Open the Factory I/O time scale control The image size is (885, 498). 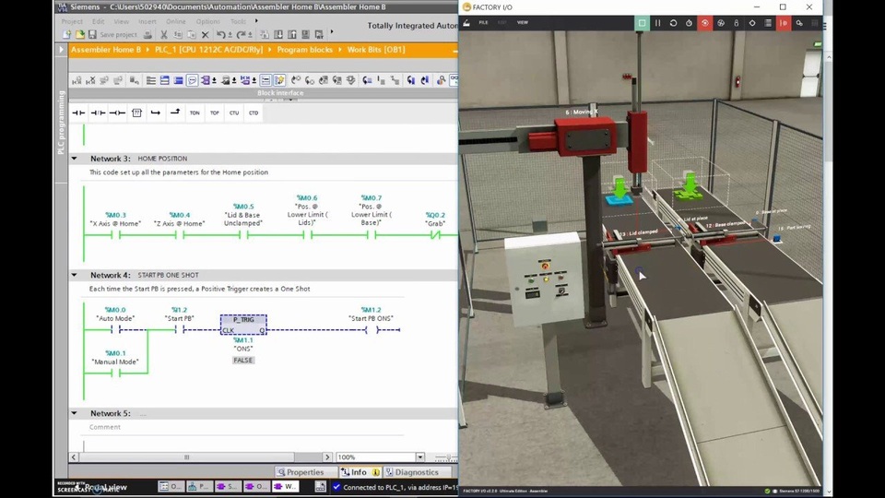click(x=690, y=23)
